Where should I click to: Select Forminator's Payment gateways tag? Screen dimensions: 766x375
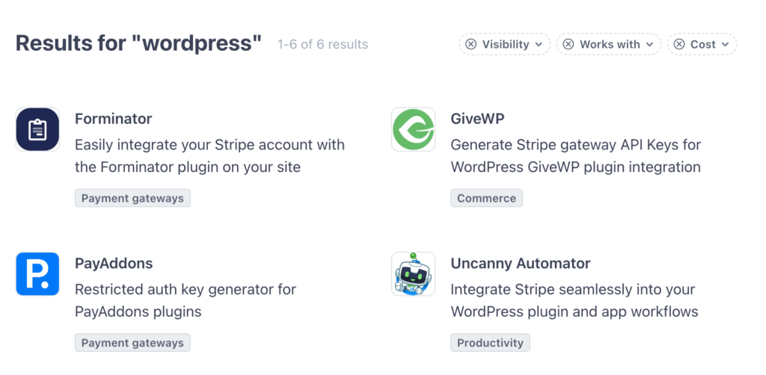[132, 198]
